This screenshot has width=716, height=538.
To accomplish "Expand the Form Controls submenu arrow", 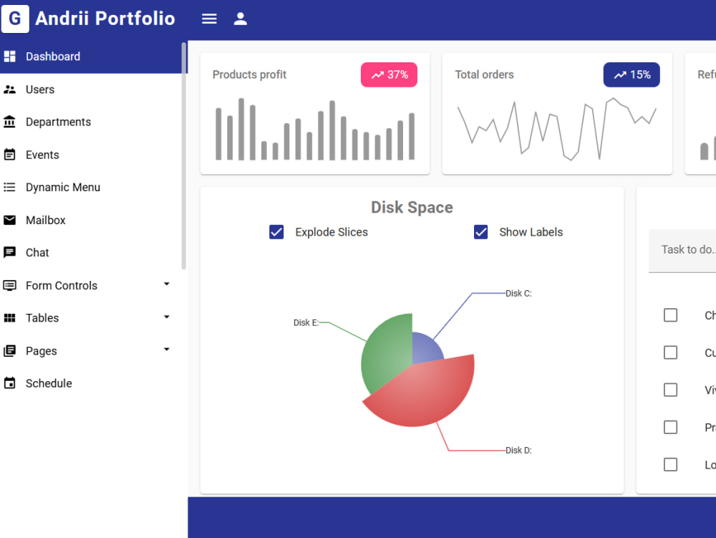I will click(167, 284).
